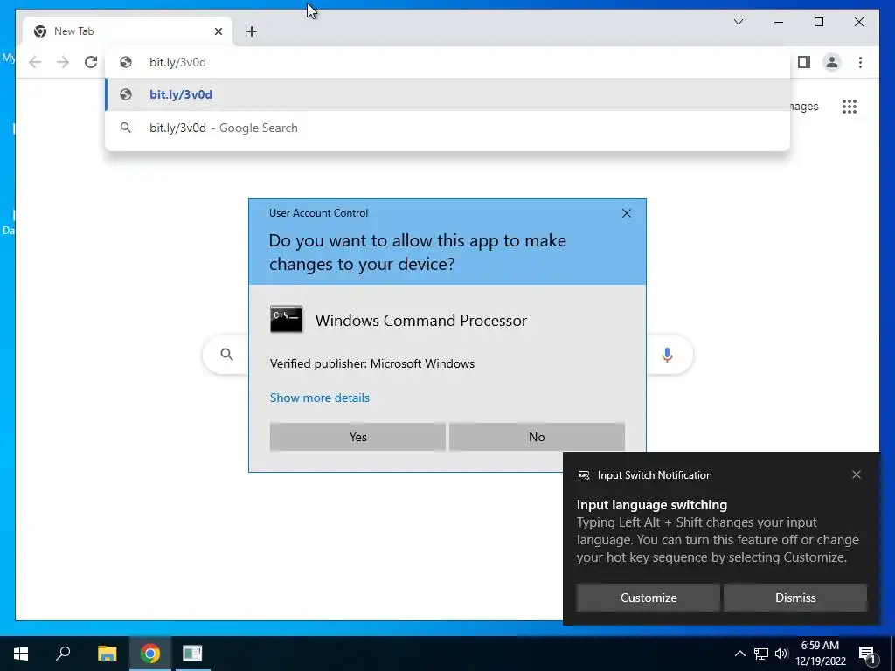The width and height of the screenshot is (895, 671).
Task: Click the microphone voice search icon
Action: (667, 355)
